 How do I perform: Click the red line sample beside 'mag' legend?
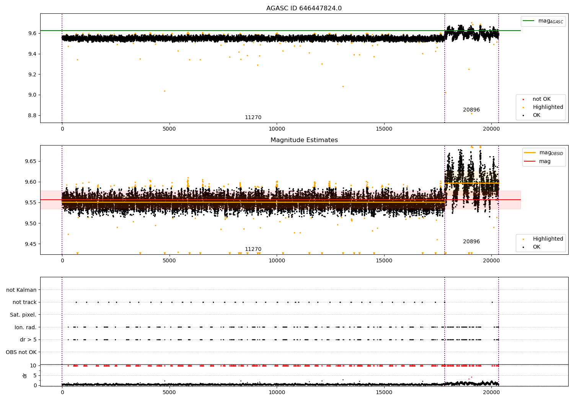(530, 162)
